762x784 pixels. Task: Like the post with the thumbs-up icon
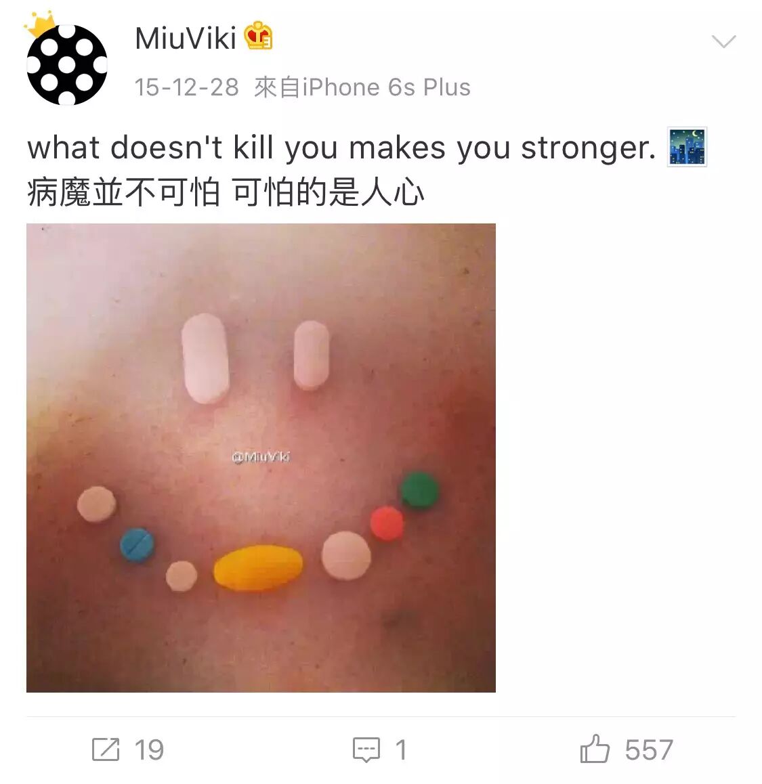point(595,749)
